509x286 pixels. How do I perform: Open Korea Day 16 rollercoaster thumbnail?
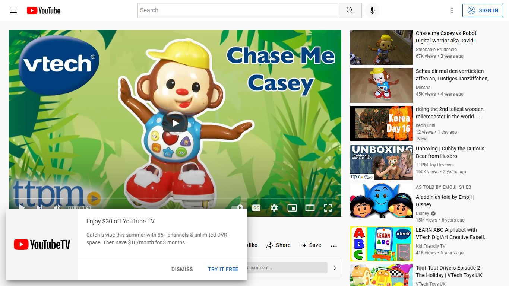click(382, 123)
